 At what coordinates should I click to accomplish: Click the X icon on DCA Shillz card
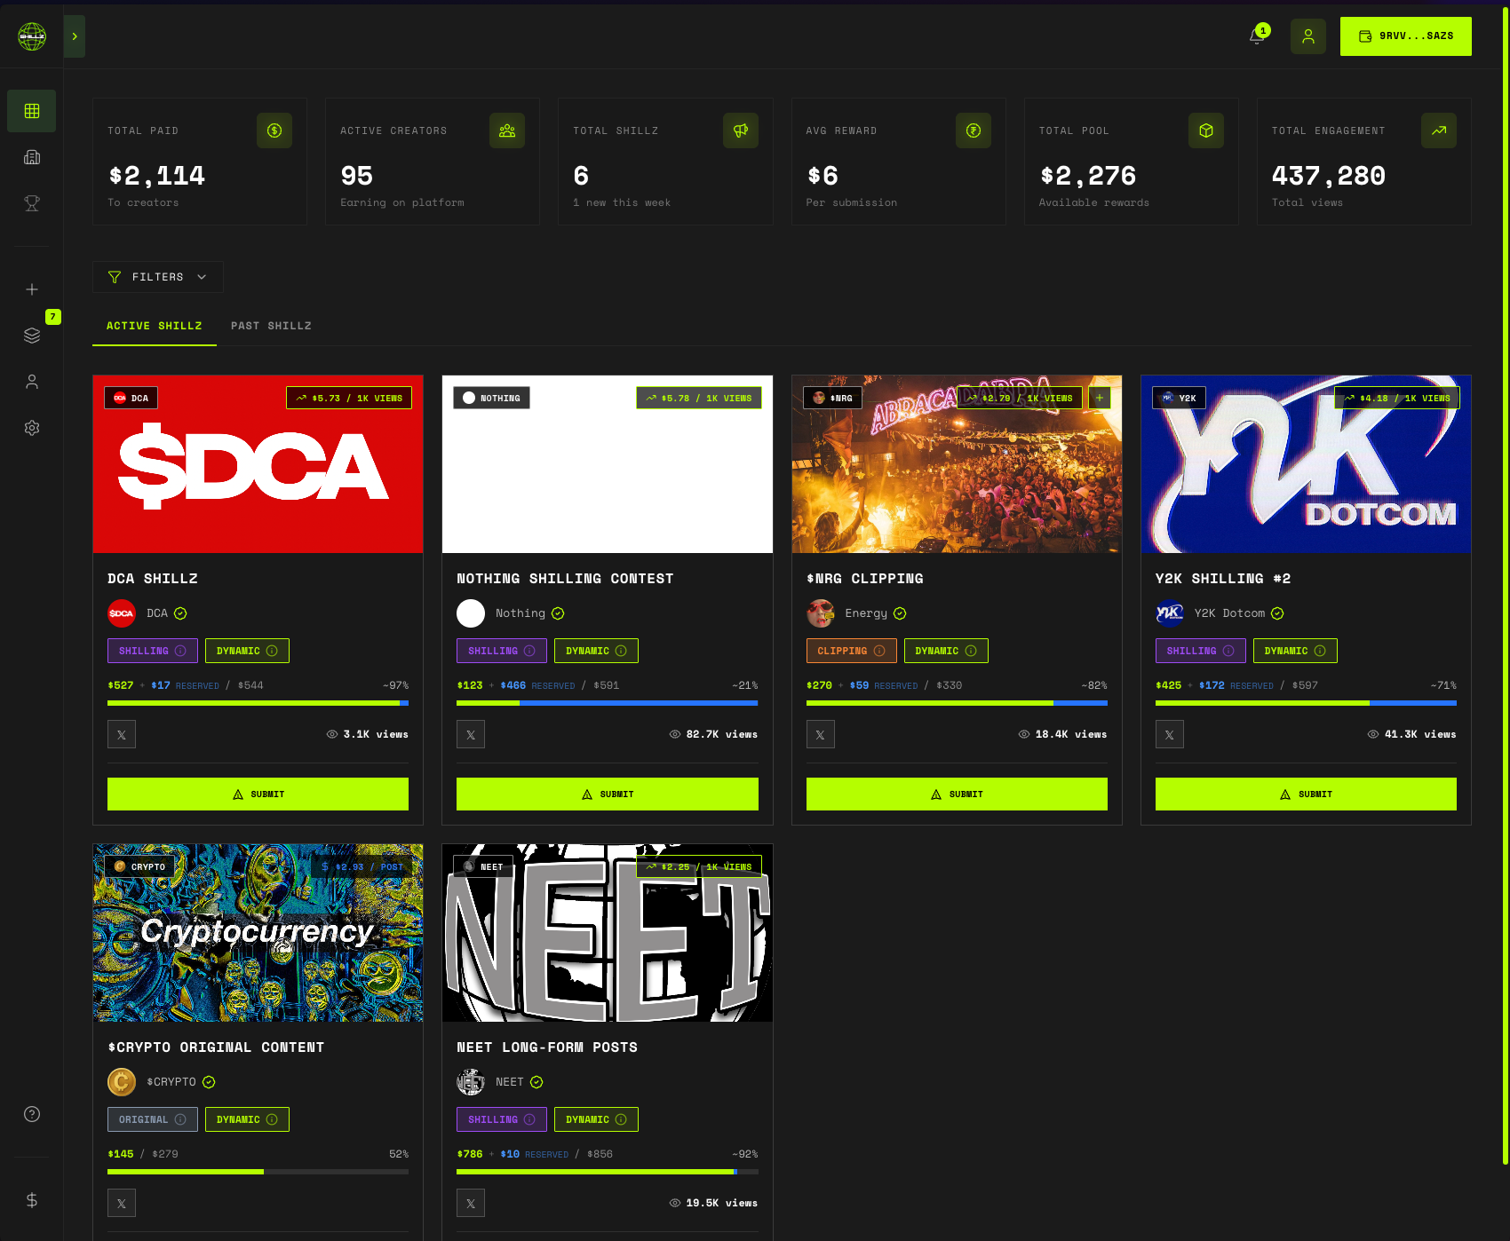pos(121,734)
